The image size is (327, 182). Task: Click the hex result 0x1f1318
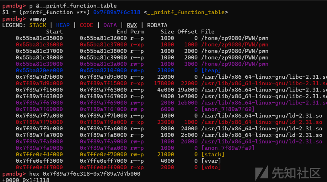(x=36, y=180)
